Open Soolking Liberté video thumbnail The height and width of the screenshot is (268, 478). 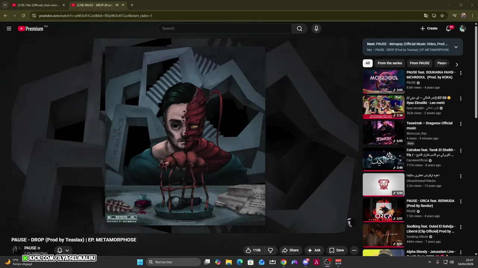(x=384, y=236)
